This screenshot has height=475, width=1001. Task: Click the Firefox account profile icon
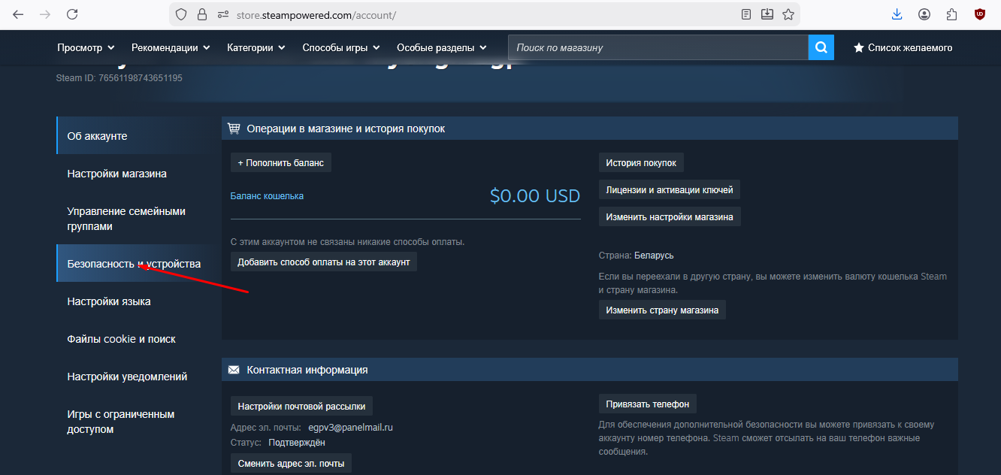tap(924, 14)
